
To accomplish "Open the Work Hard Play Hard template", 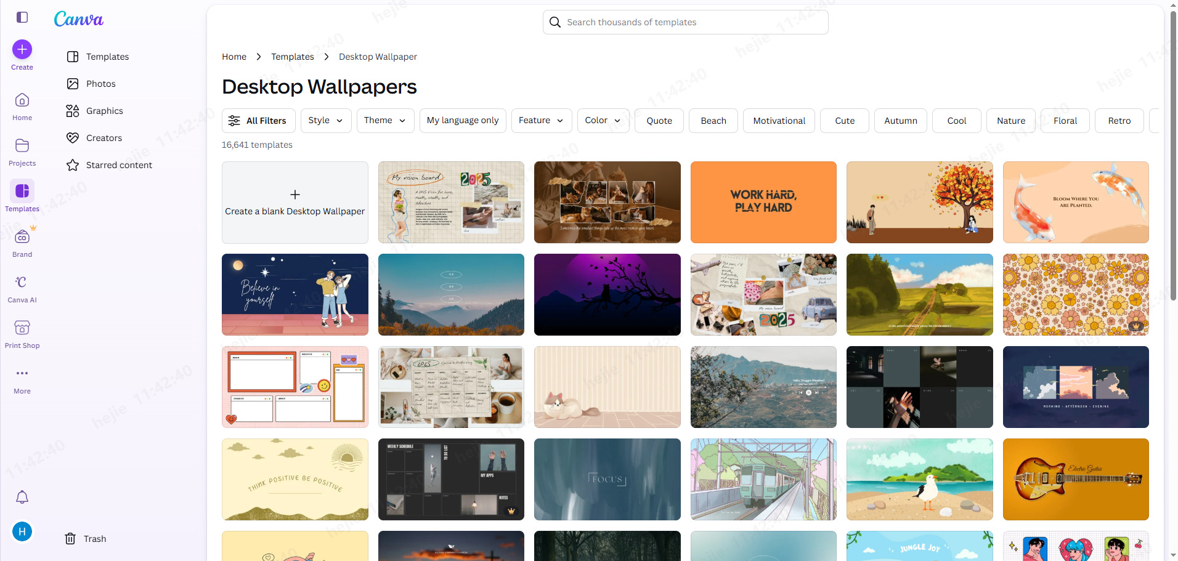I will pyautogui.click(x=763, y=202).
